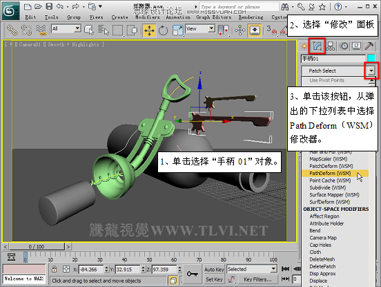
Task: Click the Bind to Space Warp tool
Action: 41,30
